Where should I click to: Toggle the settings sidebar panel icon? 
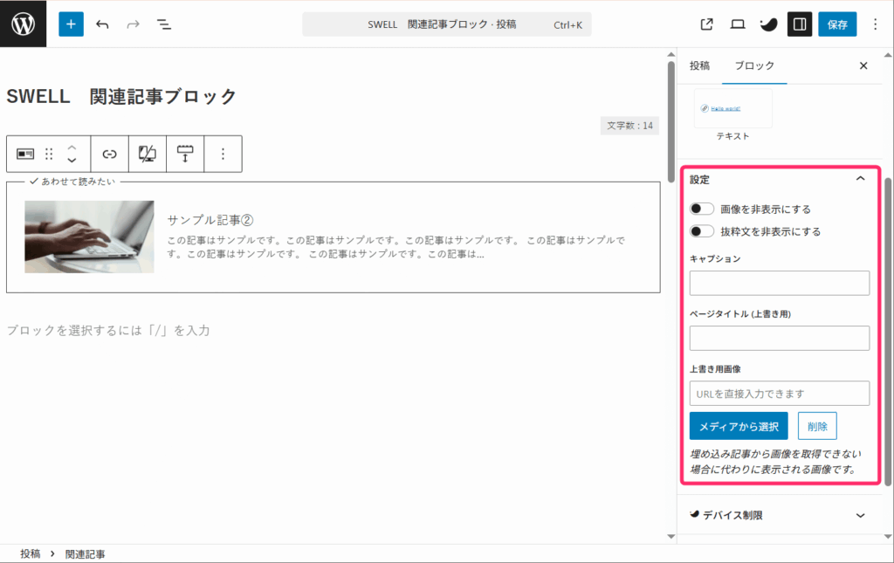point(800,24)
